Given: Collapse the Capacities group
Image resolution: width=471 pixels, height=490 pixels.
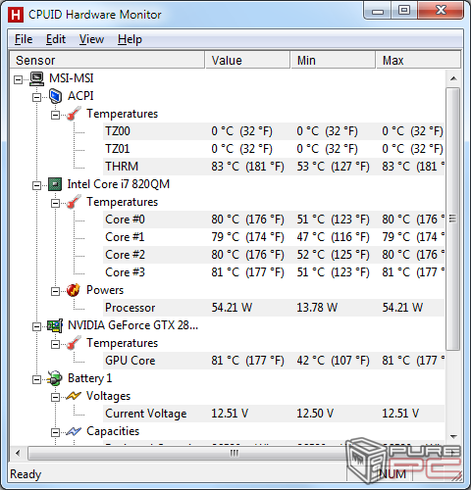Looking at the screenshot, I should pos(56,432).
